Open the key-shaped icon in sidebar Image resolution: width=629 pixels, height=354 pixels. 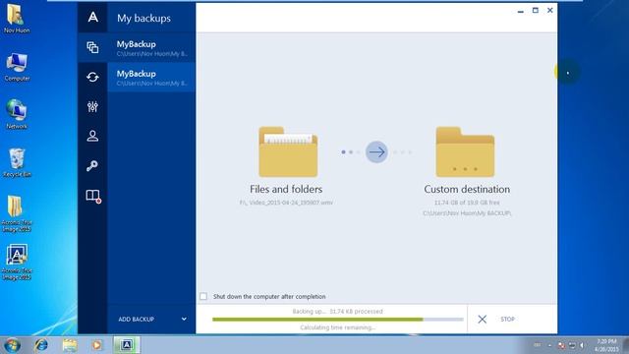(x=91, y=166)
